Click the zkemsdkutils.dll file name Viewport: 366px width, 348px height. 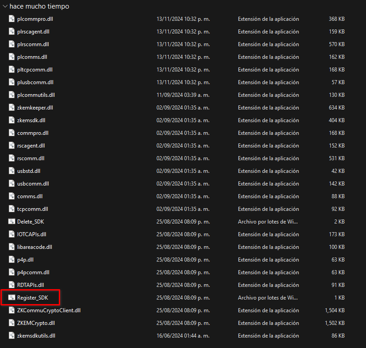(36, 336)
